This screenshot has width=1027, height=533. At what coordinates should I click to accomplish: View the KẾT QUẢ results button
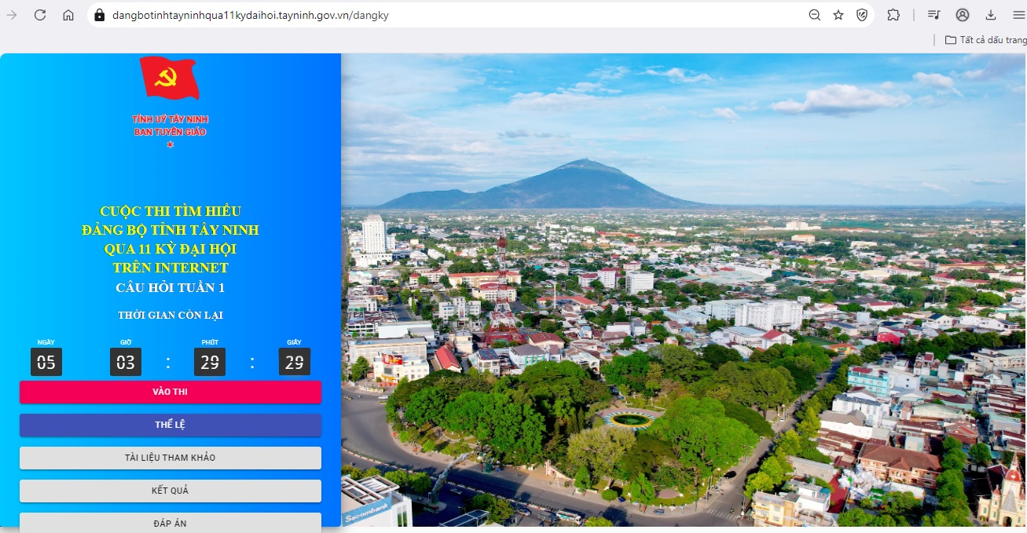[x=171, y=491]
